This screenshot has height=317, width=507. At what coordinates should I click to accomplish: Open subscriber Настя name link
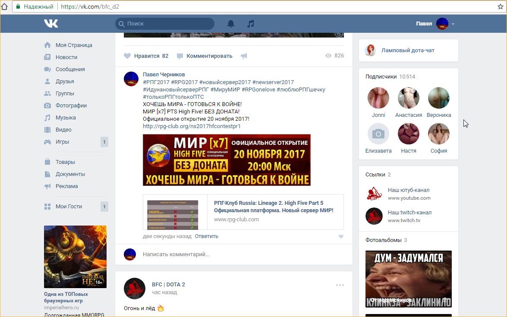[x=409, y=151]
